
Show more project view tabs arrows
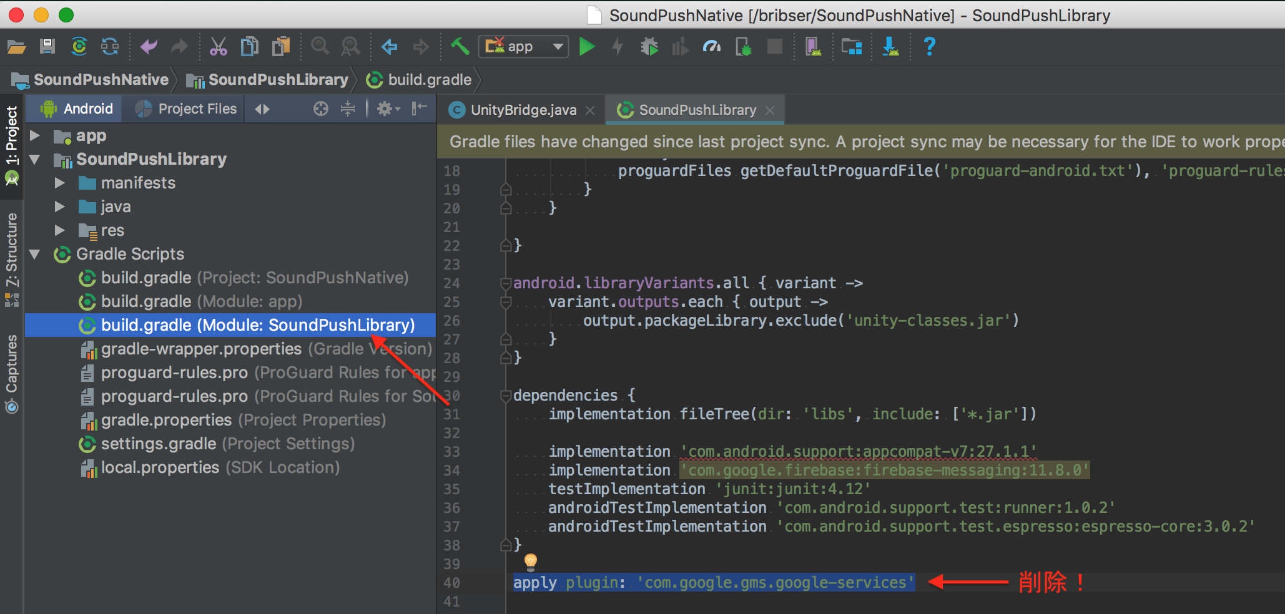tap(262, 109)
